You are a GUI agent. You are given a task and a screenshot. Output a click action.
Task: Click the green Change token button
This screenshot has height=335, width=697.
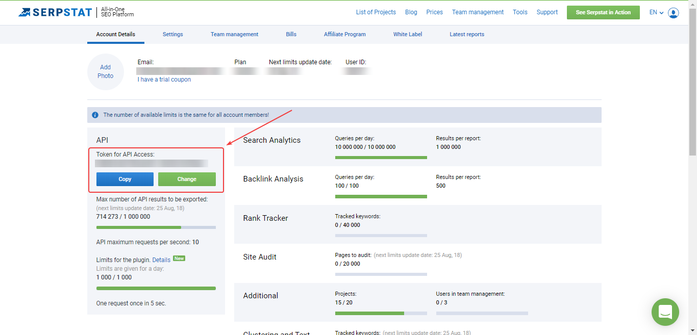click(x=187, y=179)
